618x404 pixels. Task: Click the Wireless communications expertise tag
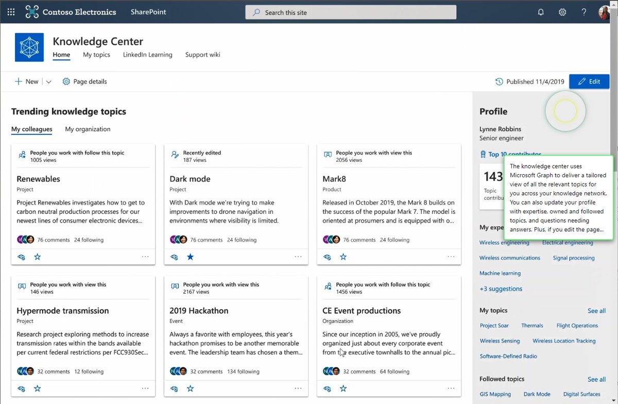point(510,258)
